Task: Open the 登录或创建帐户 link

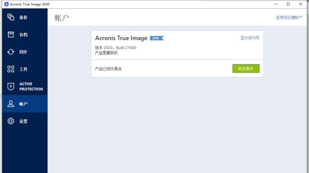Action: (289, 17)
